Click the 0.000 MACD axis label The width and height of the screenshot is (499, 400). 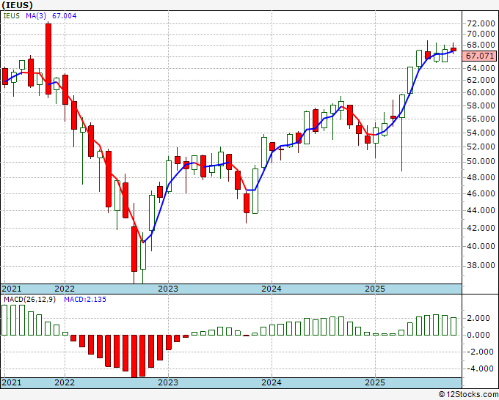click(478, 335)
